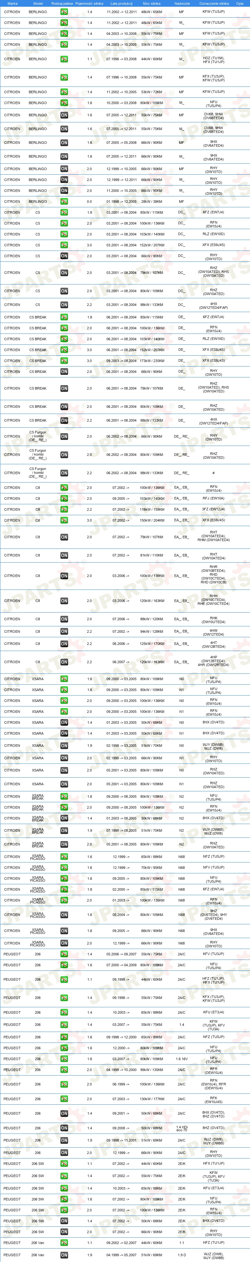Click petrol icon in Peugeot 206 130kW/177KM RFK row
Viewport: 250px width, 1262px height.
click(64, 1099)
